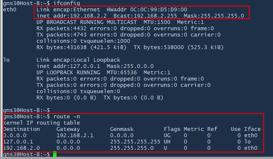Screen dimensions: 273x159
Task: Click the Kernel IP routing table heading
Action: 41,123
